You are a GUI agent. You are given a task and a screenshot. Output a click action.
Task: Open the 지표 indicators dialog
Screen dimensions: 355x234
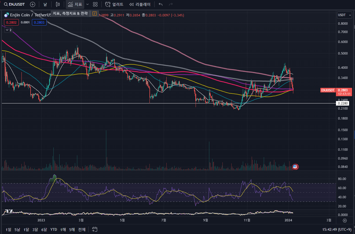(75, 4)
